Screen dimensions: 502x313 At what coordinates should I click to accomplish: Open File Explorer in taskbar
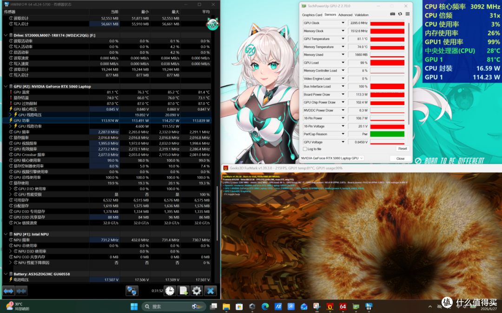click(x=226, y=307)
